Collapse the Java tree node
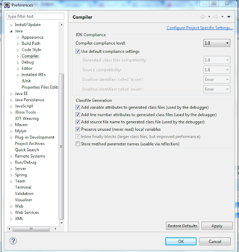This screenshot has width=239, height=252. tap(11, 31)
